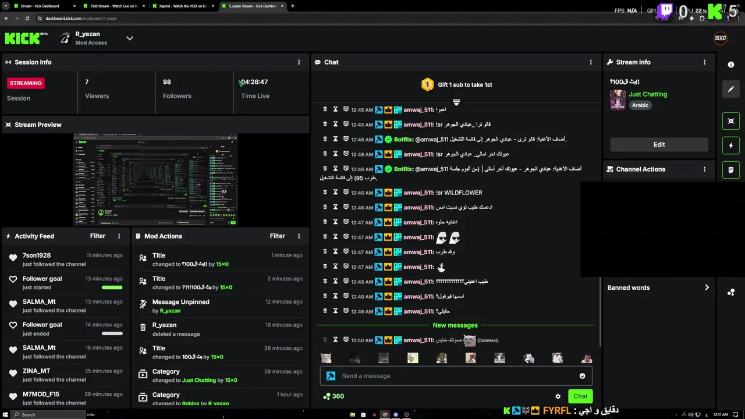The width and height of the screenshot is (745, 419).
Task: Timeout the user on the '!sr WILDFLOWER' message
Action: (x=335, y=193)
